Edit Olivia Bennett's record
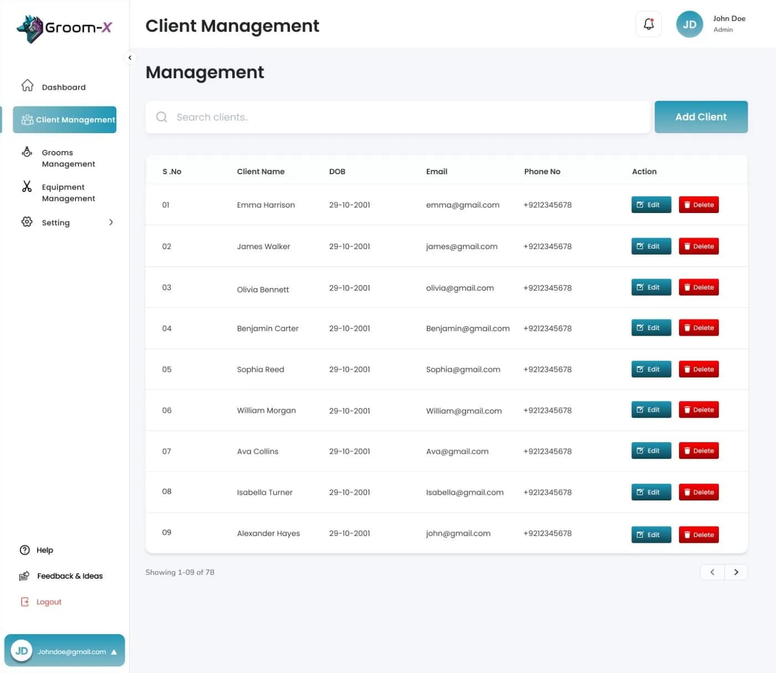Image resolution: width=776 pixels, height=673 pixels. 651,287
